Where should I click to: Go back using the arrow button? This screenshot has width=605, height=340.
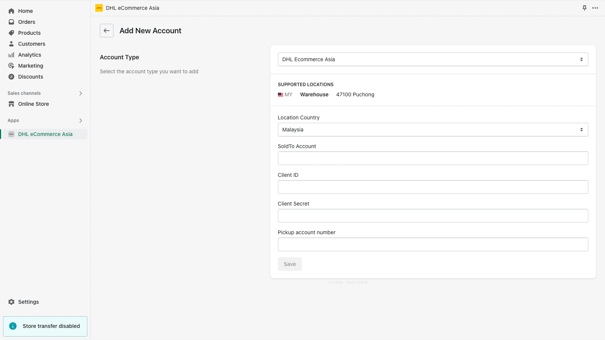coord(107,31)
